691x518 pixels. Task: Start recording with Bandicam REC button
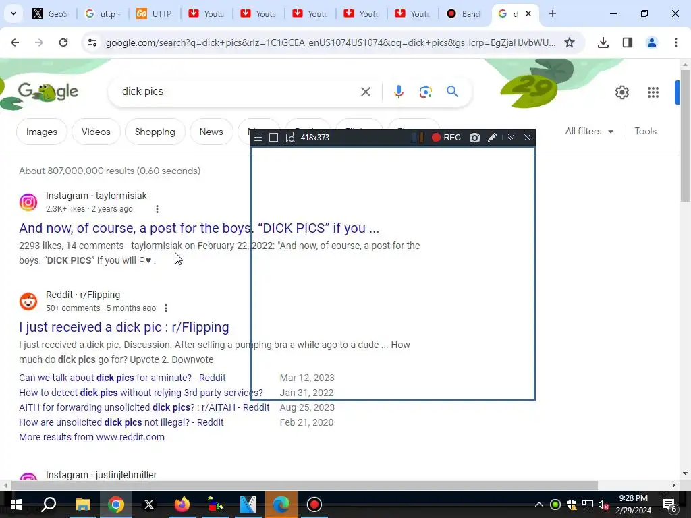[446, 138]
